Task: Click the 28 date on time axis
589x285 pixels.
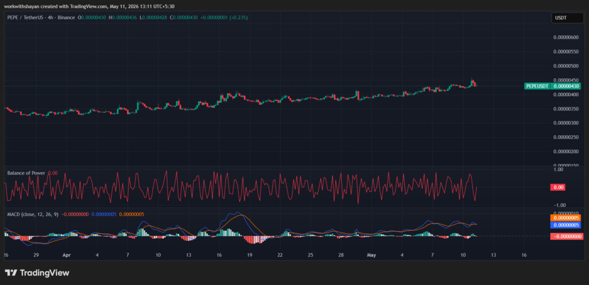Action: [x=341, y=255]
